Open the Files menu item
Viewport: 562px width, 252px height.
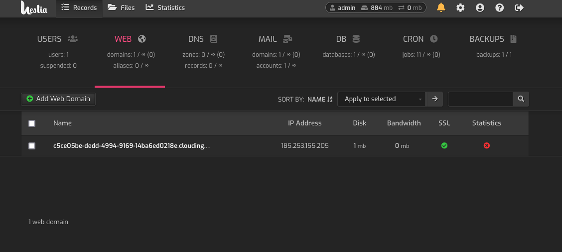[x=121, y=7]
